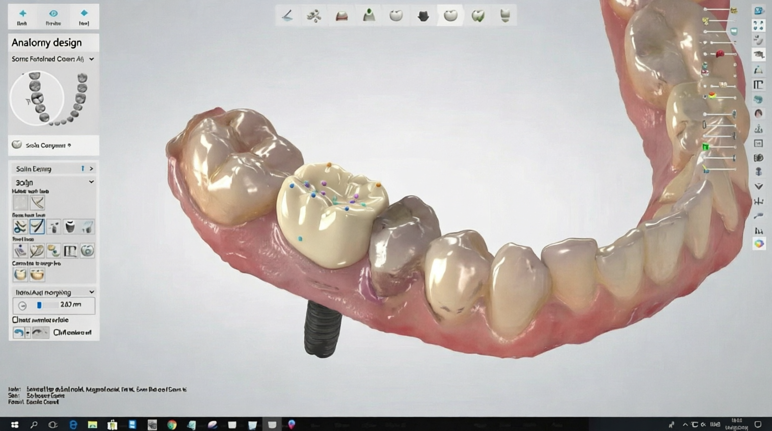This screenshot has width=772, height=431.
Task: Click the first crown thumbnail above the morphing header
Action: [x=20, y=274]
